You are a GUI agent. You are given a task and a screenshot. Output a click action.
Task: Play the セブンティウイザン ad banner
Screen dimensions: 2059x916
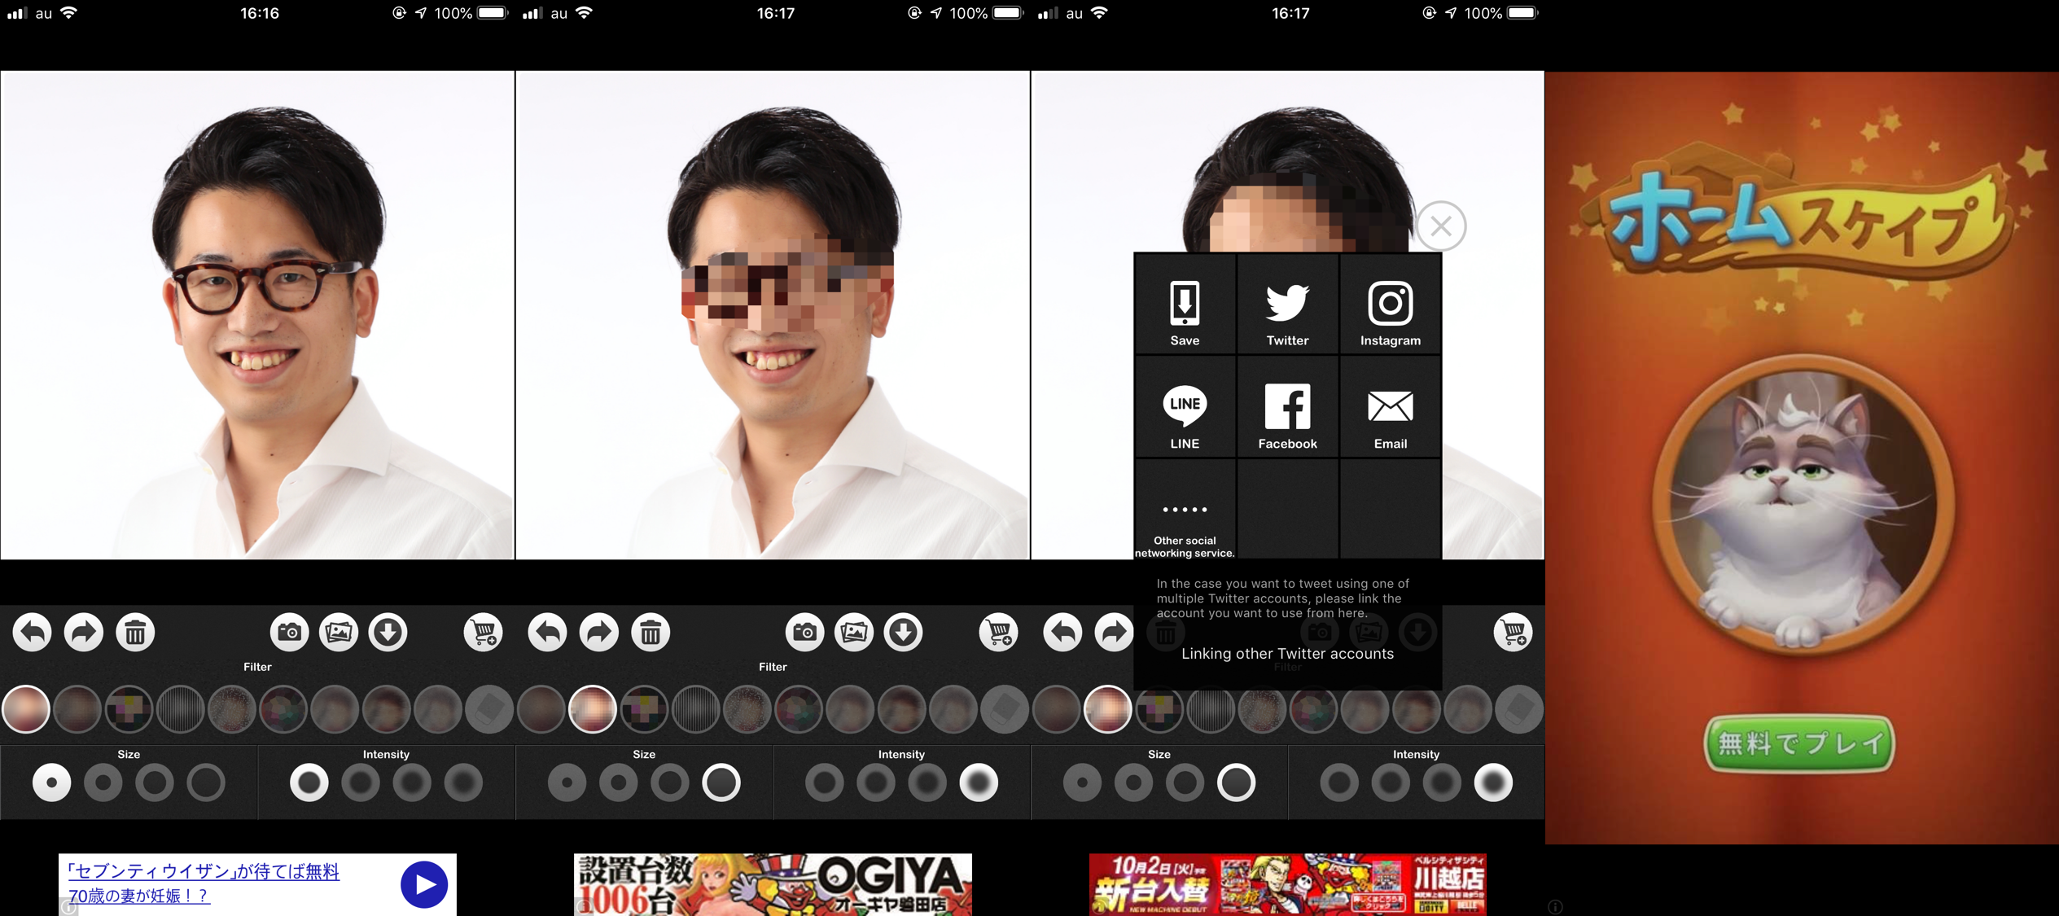(423, 884)
